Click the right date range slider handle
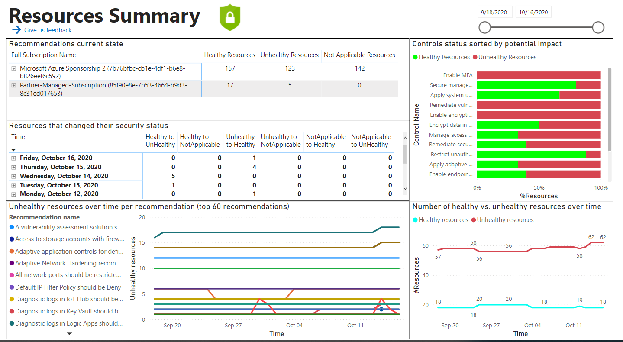This screenshot has width=623, height=342. (x=598, y=28)
